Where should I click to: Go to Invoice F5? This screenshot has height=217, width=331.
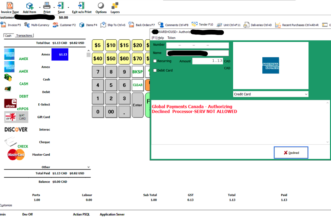(x=11, y=25)
